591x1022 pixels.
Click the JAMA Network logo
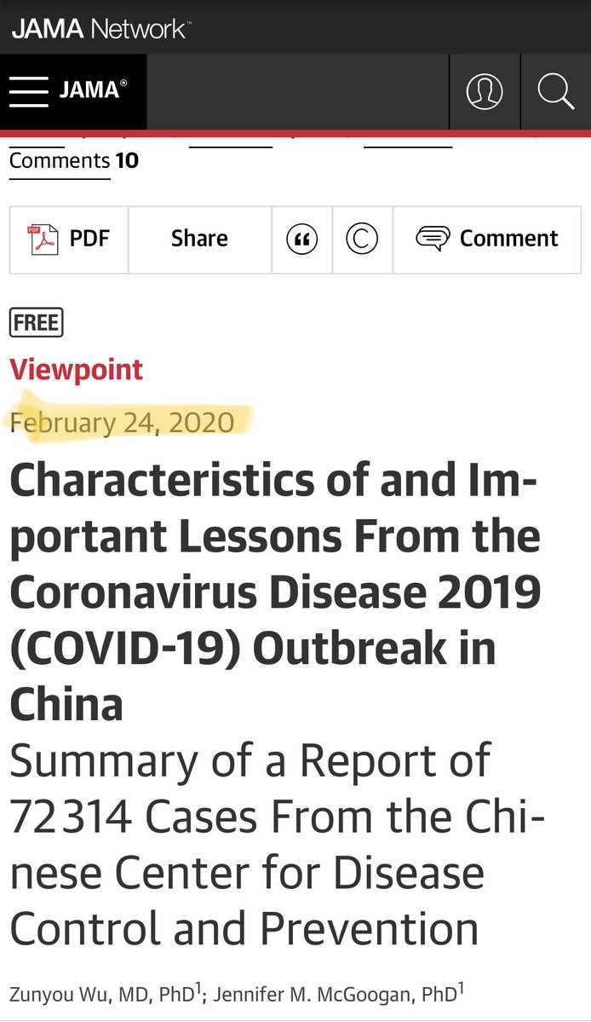click(x=100, y=28)
